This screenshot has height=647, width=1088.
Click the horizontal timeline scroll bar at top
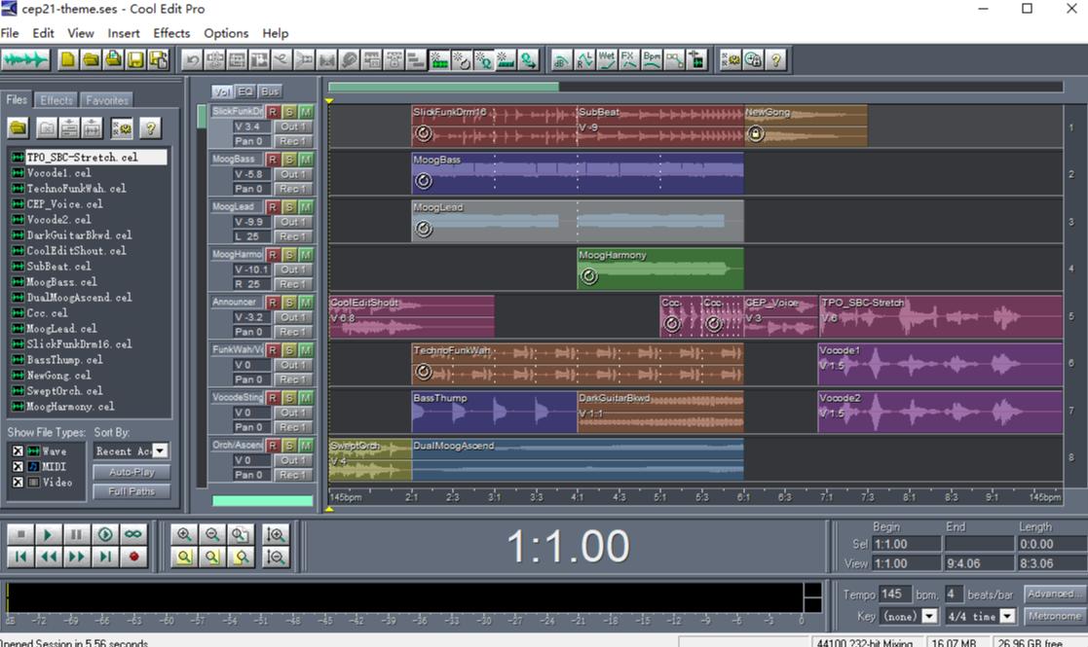pyautogui.click(x=444, y=87)
